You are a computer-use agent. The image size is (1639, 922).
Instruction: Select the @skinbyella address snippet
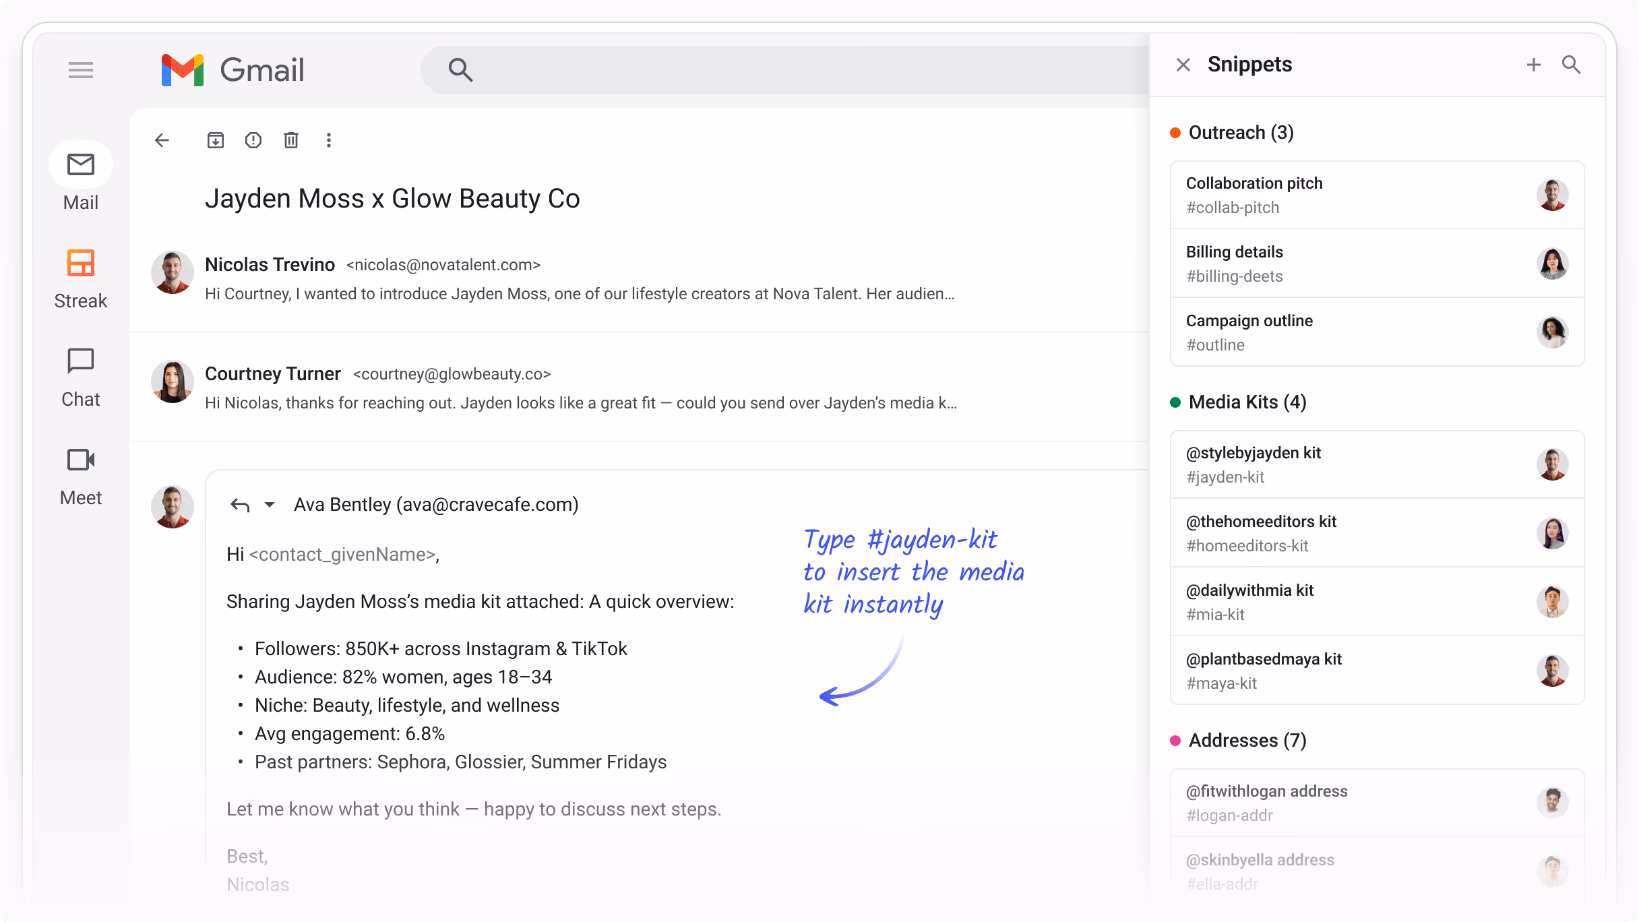(x=1378, y=871)
